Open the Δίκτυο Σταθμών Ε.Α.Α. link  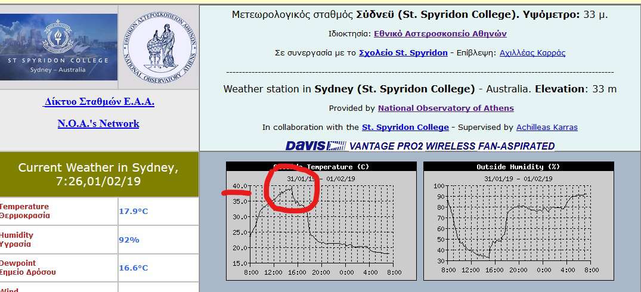point(99,102)
